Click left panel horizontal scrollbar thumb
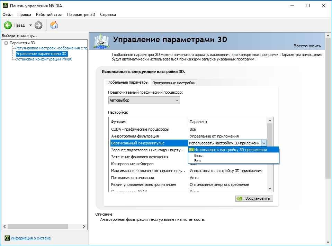Viewport: 332px width, 246px height. 38,226
